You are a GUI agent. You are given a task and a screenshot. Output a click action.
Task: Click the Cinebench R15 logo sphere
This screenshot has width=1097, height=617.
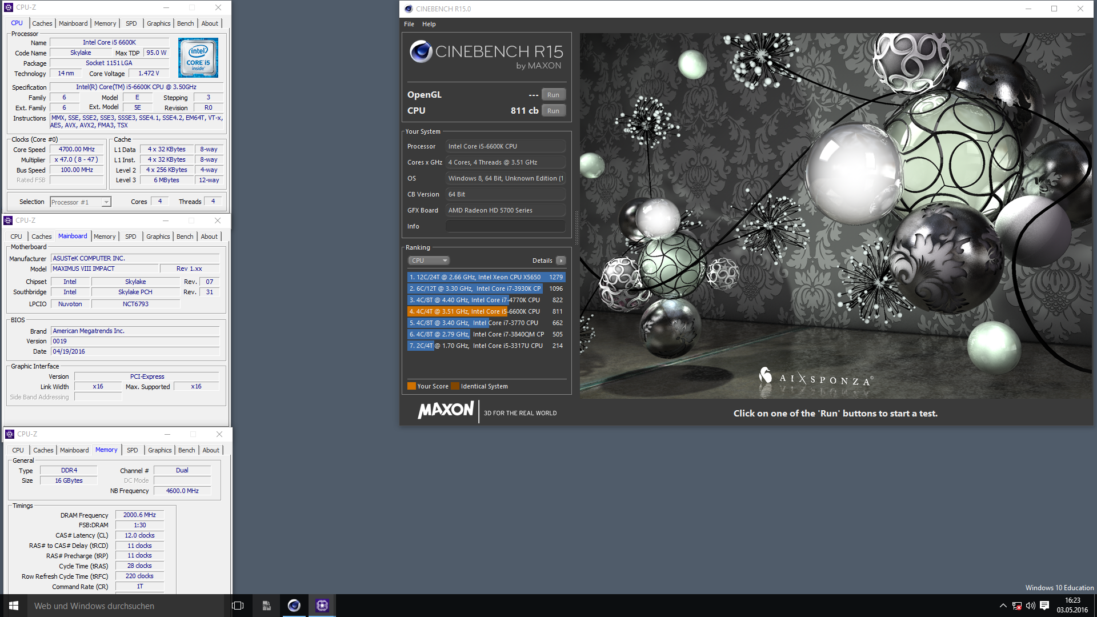click(x=421, y=51)
